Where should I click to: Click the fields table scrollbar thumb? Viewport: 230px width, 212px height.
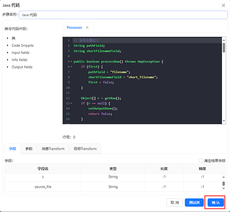[x=224, y=184]
